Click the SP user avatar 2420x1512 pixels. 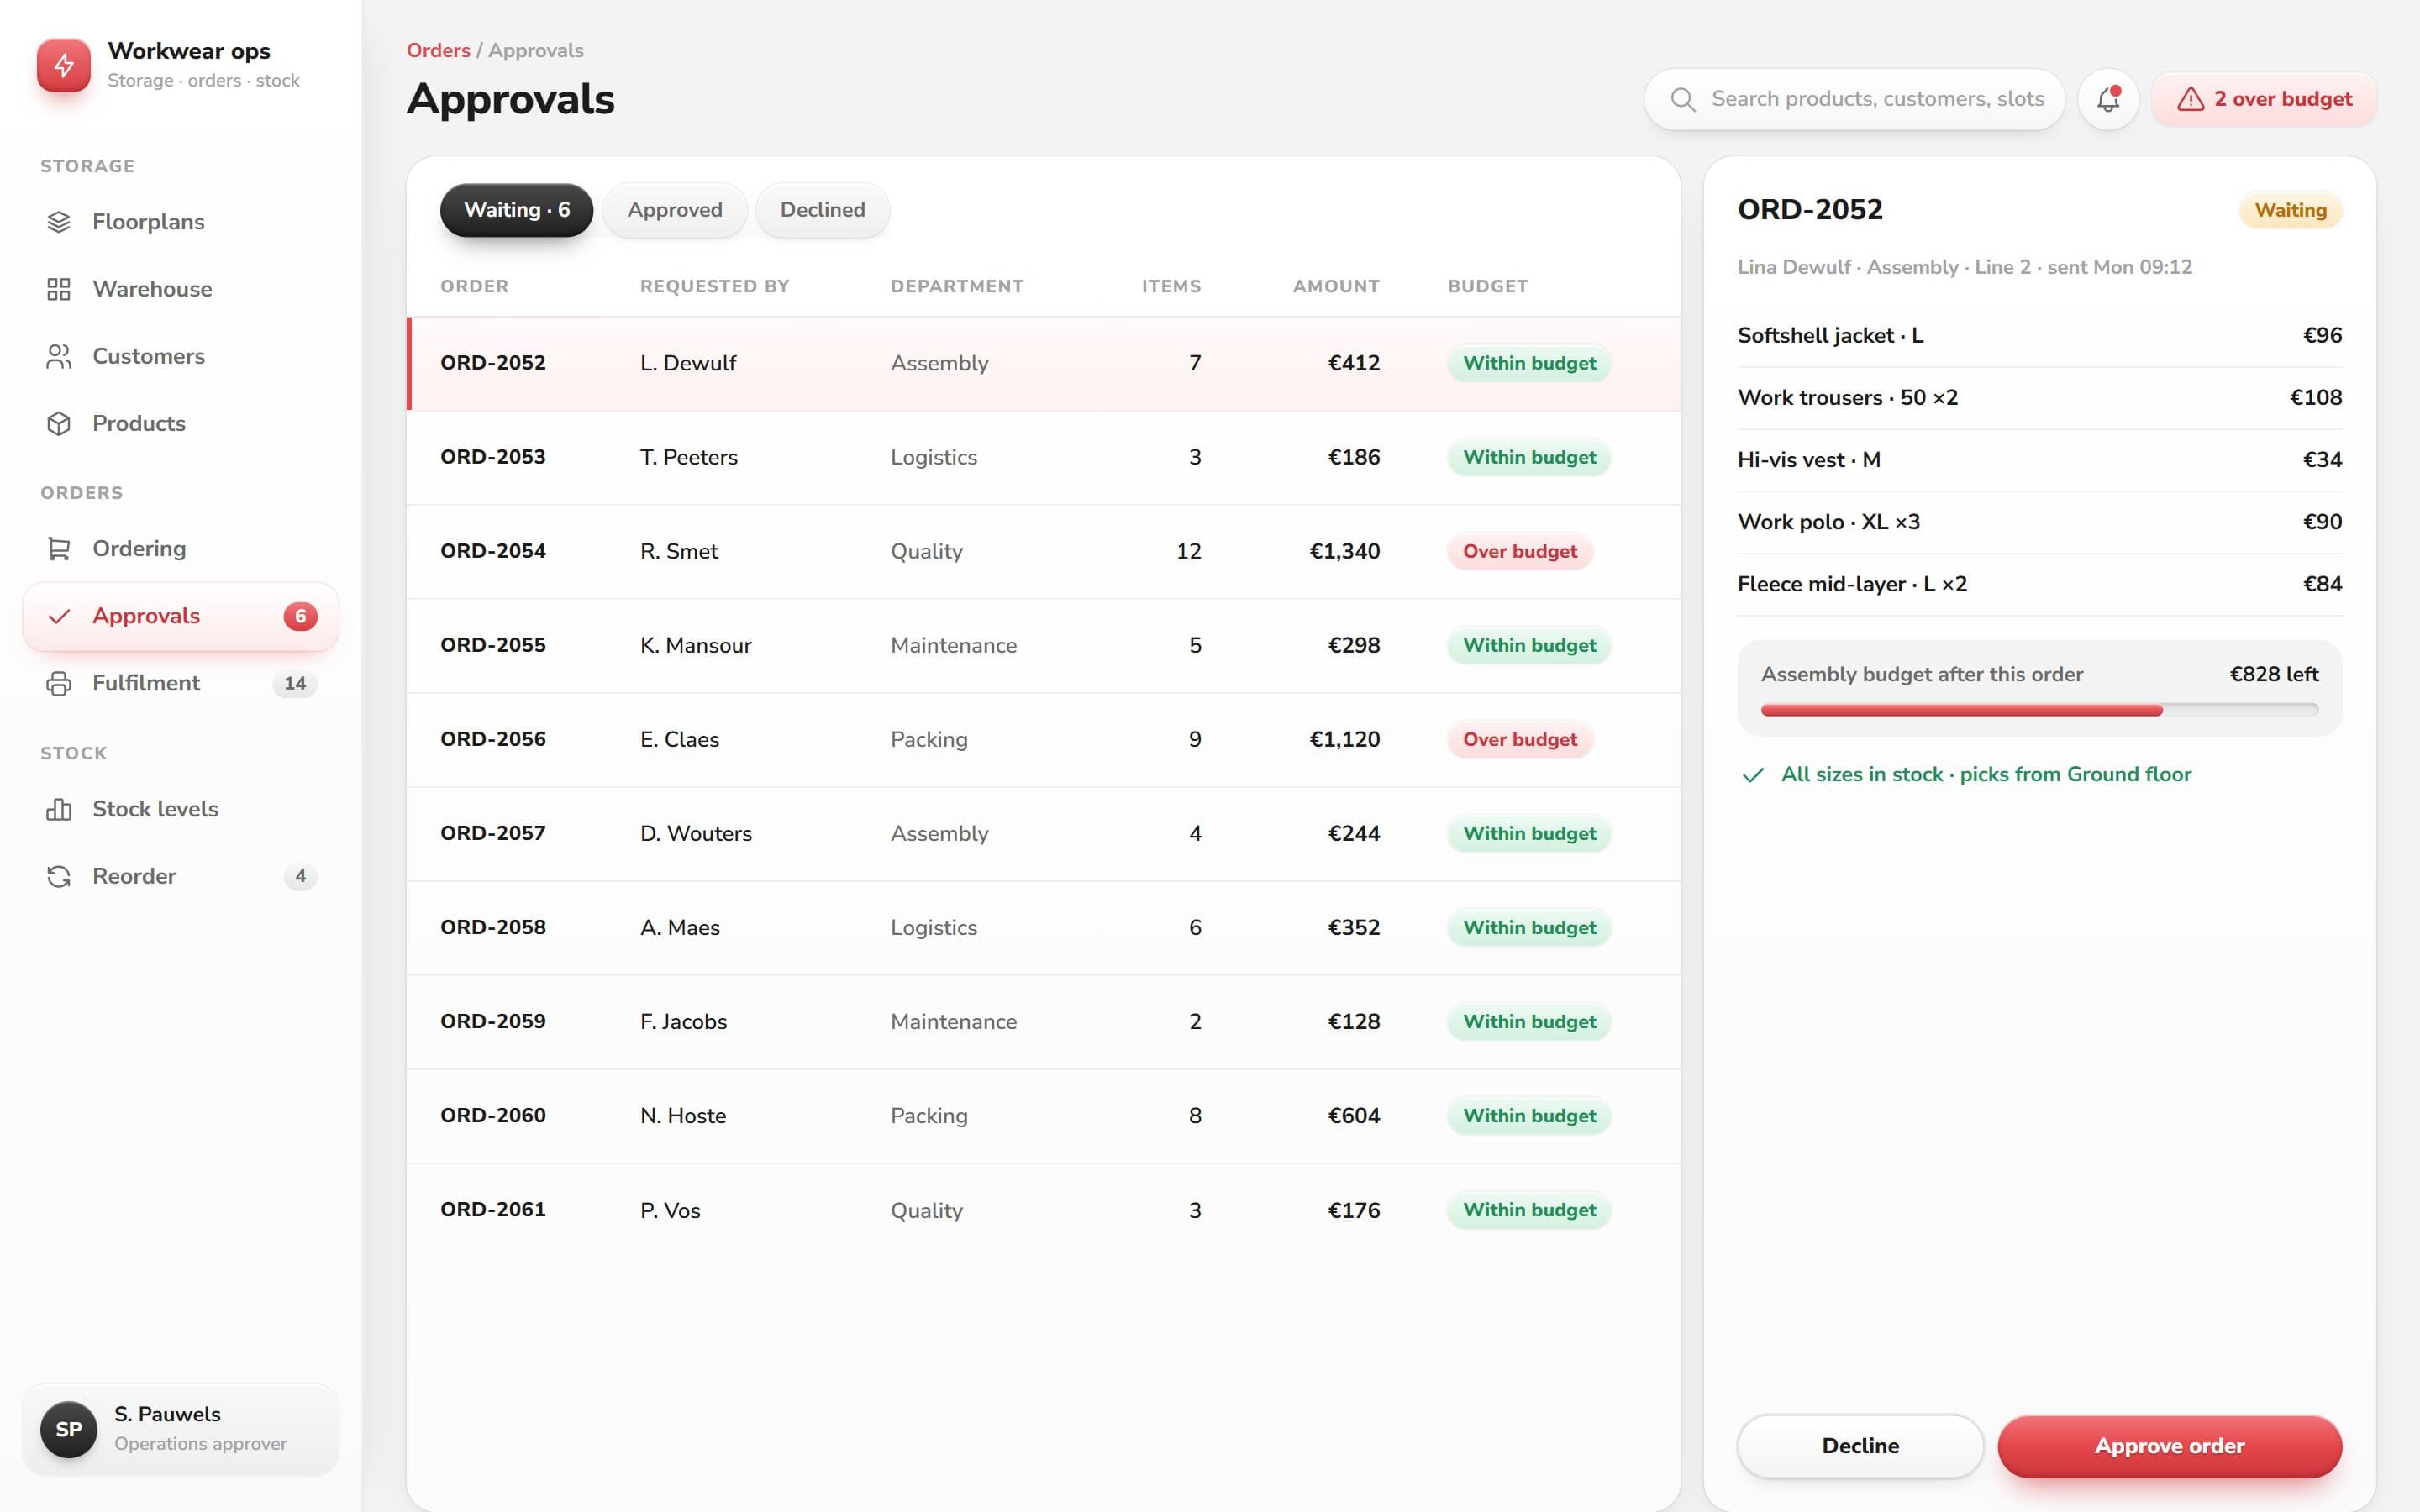coord(68,1429)
